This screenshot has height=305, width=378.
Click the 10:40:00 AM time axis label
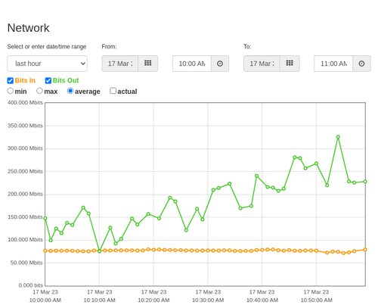(262, 300)
